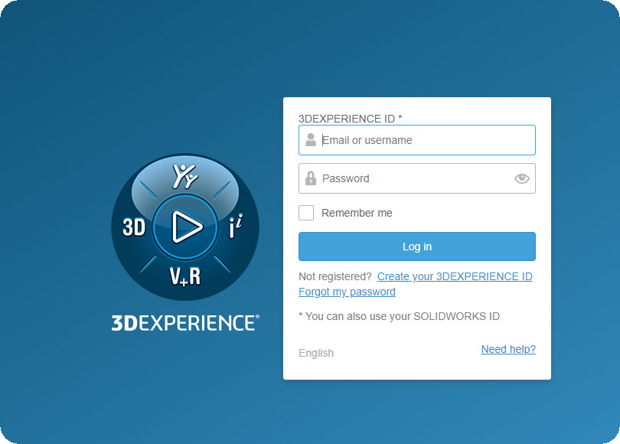The height and width of the screenshot is (444, 620).
Task: Open Create your 3DEXPERIENCE ID link
Action: tap(455, 276)
